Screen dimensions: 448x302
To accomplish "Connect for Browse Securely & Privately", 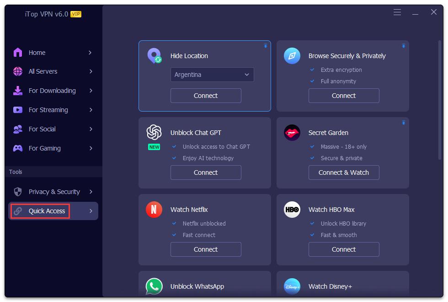I will point(344,96).
